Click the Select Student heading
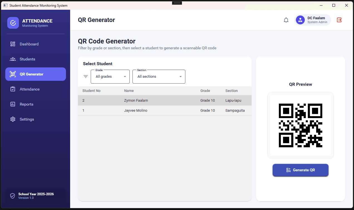354x210 pixels. point(98,64)
